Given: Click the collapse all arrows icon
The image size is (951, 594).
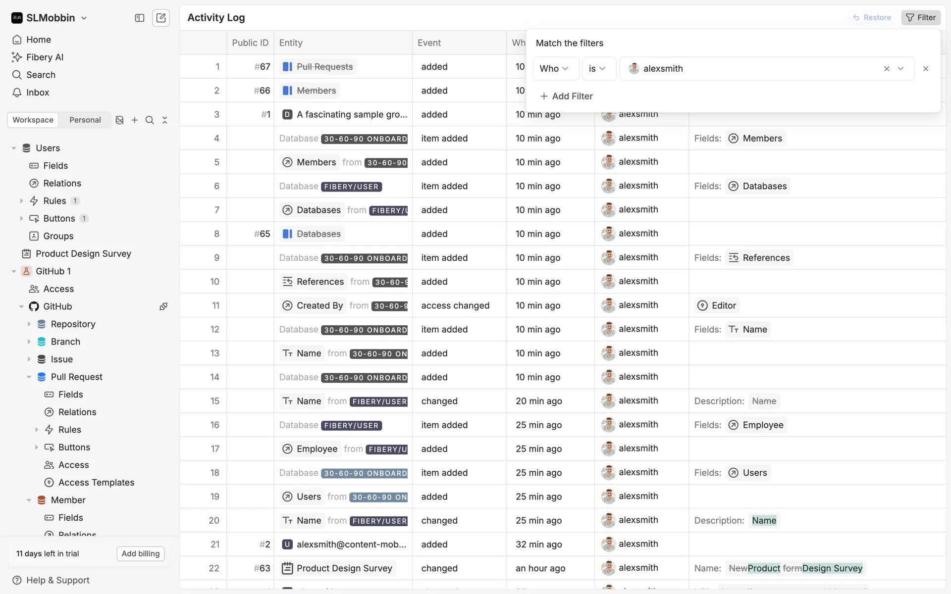Looking at the screenshot, I should click(165, 120).
